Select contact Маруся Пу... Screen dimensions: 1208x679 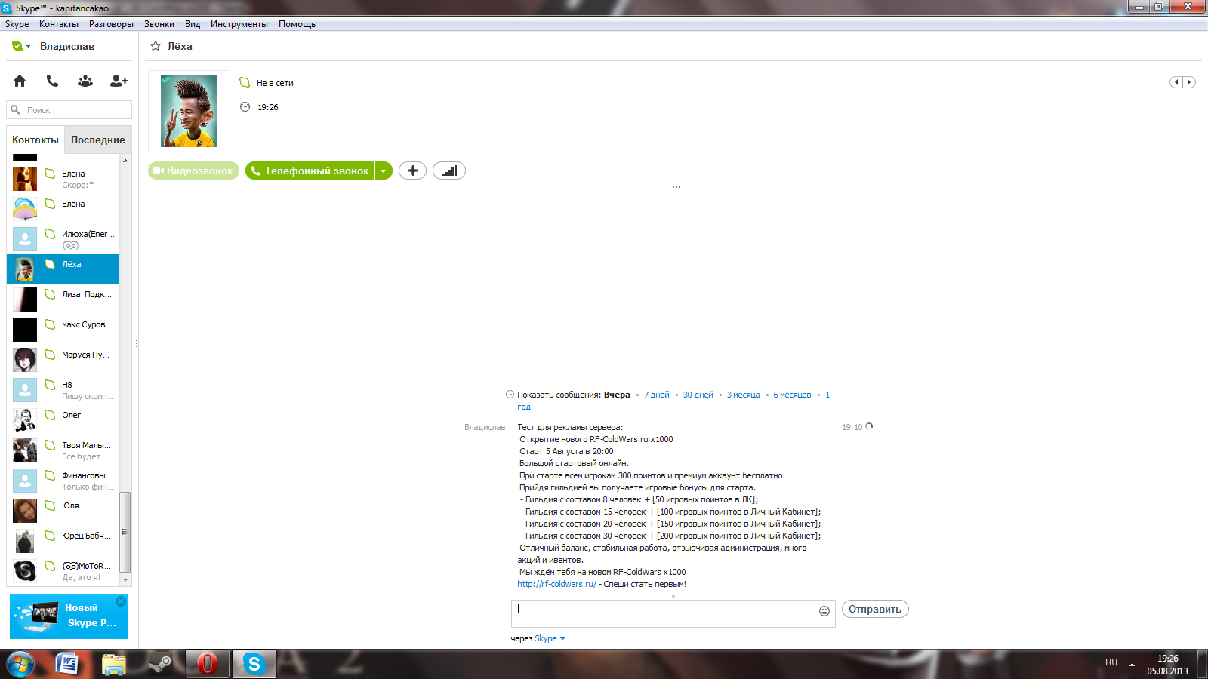(x=63, y=360)
